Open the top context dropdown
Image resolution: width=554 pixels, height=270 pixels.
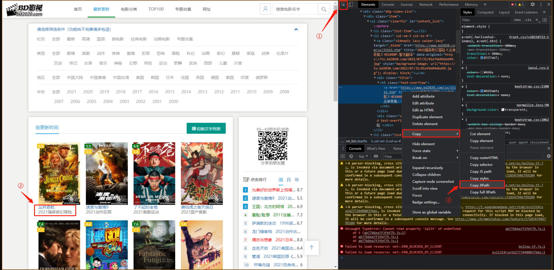pos(363,156)
